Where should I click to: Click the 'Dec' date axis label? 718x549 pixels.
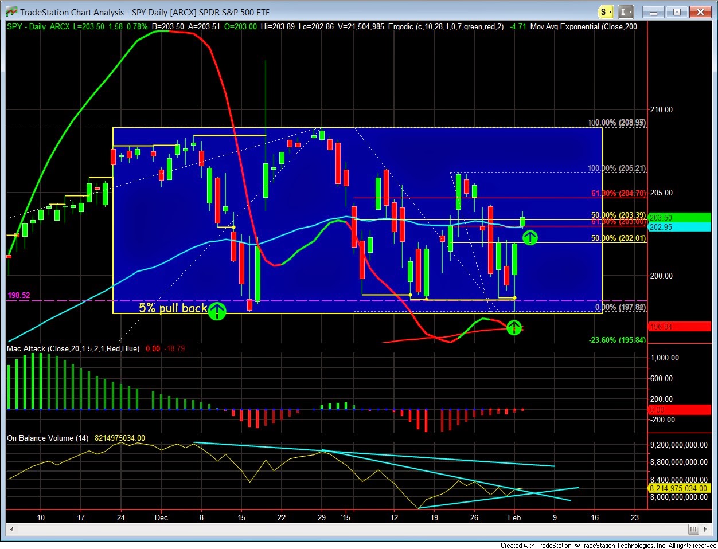pyautogui.click(x=161, y=517)
